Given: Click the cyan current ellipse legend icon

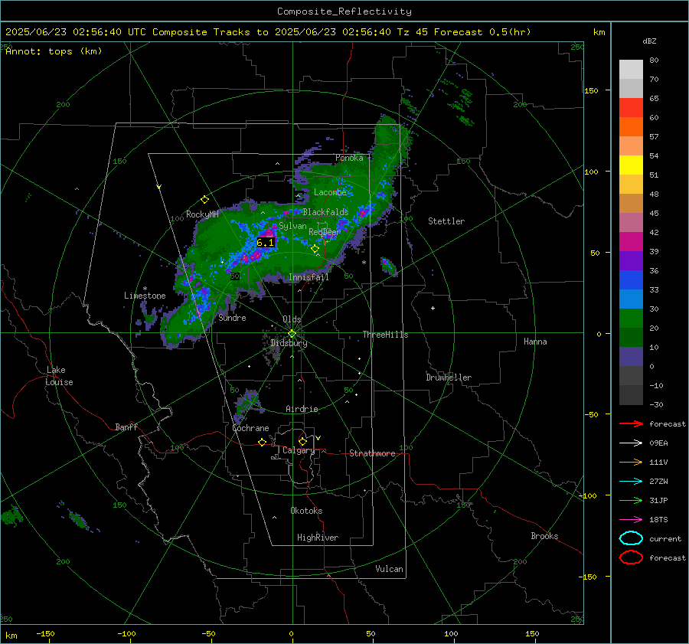Looking at the screenshot, I should (x=631, y=538).
